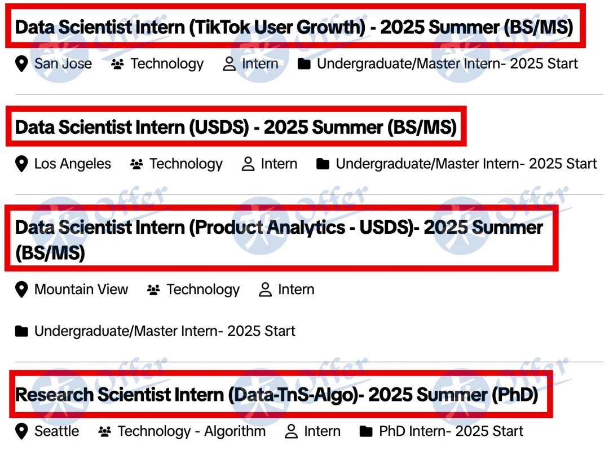609x450 pixels.
Task: Open the TikTok User Growth Data Scientist Intern posting
Action: point(294,27)
